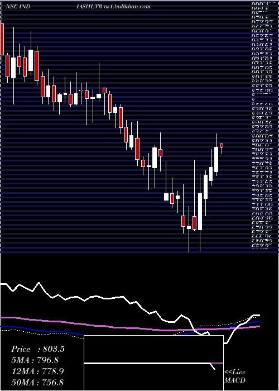Click the MACD inset box
279x391 pixels.
click(153, 363)
